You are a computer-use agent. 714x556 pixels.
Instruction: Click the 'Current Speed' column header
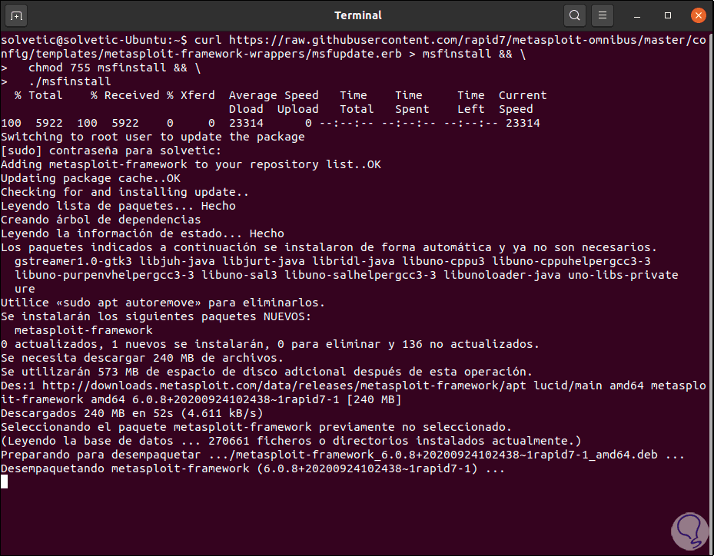click(523, 102)
